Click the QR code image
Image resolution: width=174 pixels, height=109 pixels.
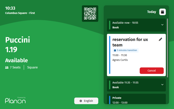90,14
